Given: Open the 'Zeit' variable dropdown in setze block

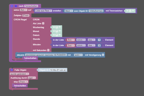Looking at the screenshot, I should (24, 10).
